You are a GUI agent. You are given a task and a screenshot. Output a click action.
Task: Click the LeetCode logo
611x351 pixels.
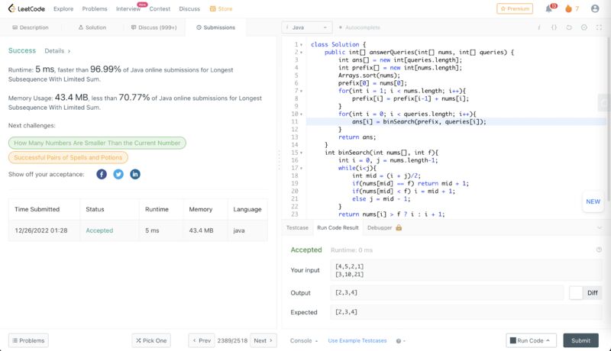point(27,8)
